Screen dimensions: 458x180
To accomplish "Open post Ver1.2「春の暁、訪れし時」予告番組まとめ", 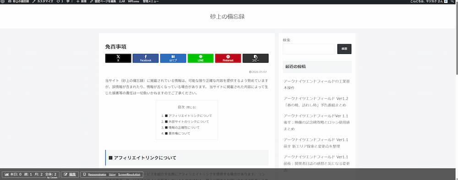I will tap(316, 102).
